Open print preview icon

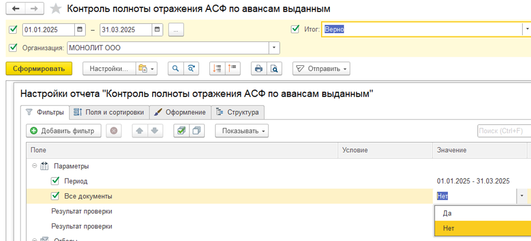(x=274, y=69)
